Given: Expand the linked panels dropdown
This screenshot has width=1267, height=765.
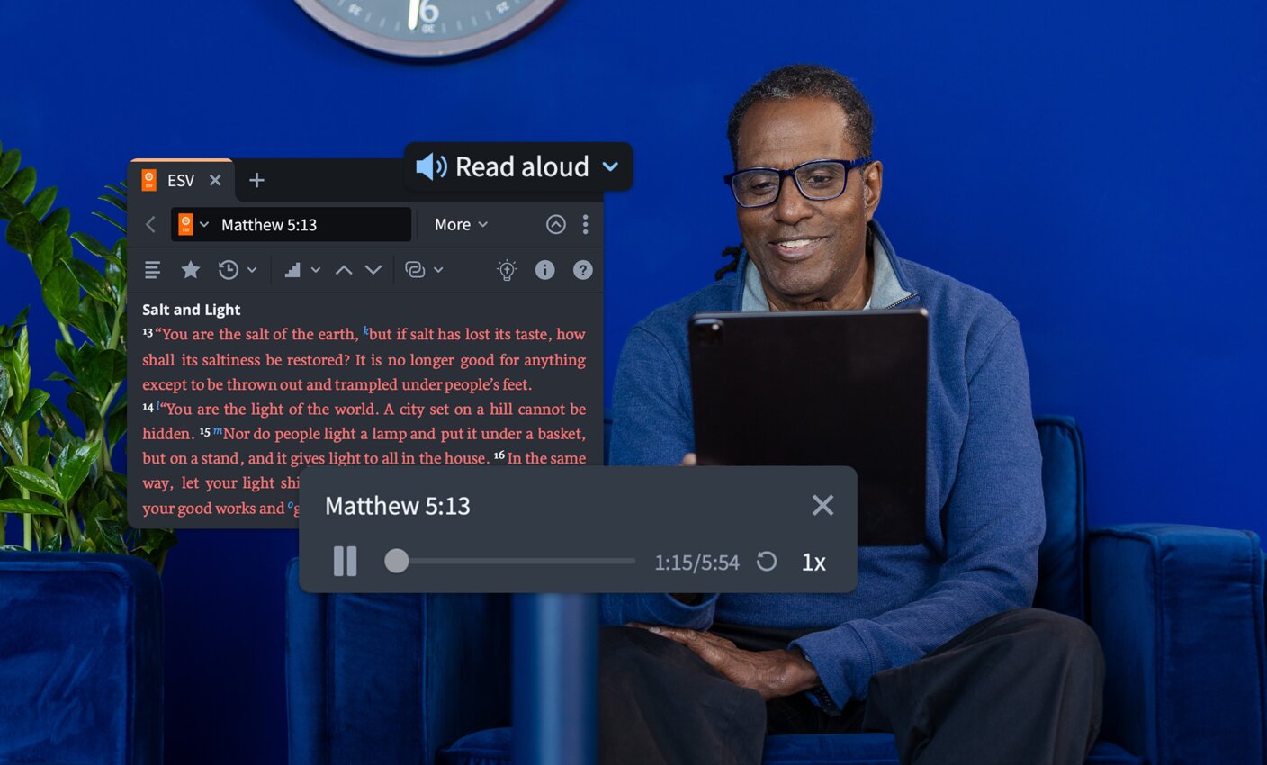Looking at the screenshot, I should click(x=424, y=270).
